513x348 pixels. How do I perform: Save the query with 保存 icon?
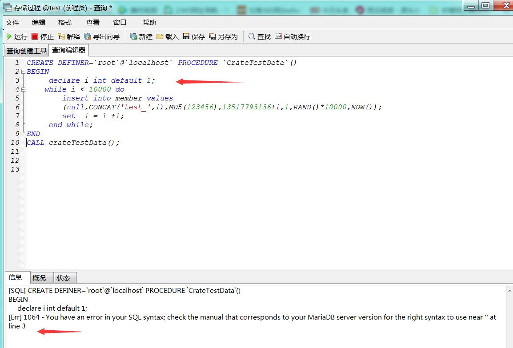tap(186, 36)
